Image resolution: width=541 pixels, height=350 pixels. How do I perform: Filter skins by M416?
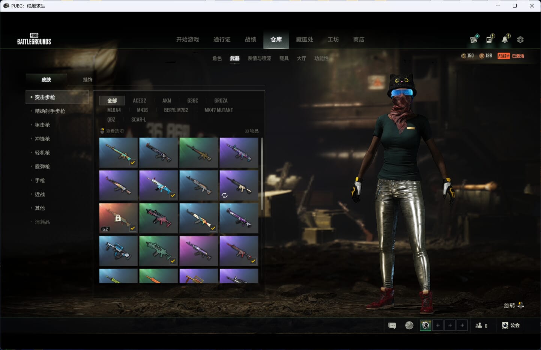click(142, 110)
